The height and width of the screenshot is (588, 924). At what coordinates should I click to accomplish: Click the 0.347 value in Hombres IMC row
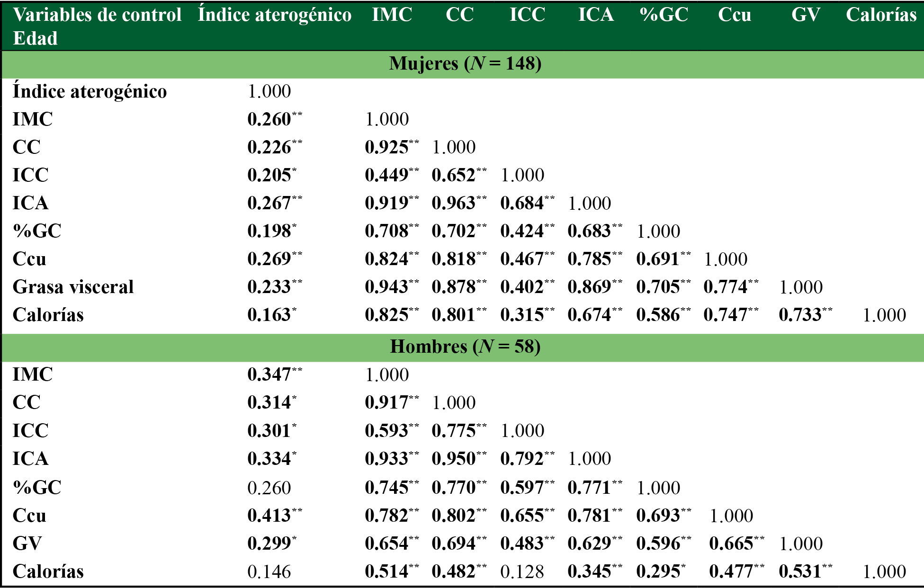[x=269, y=374]
